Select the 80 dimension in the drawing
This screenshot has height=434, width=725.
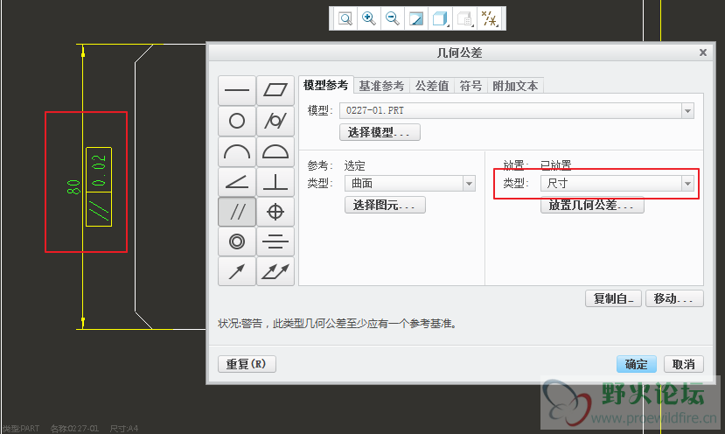73,187
